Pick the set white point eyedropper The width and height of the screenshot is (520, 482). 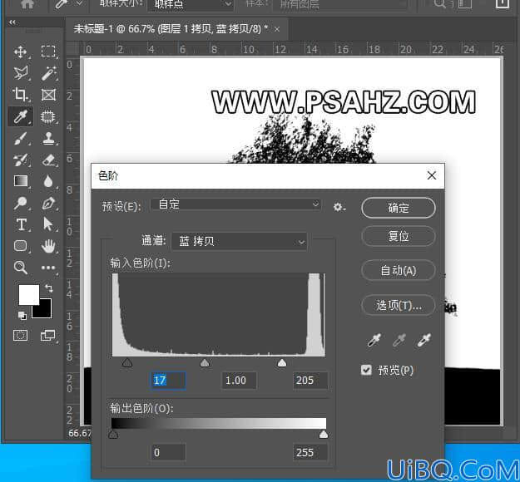click(423, 340)
